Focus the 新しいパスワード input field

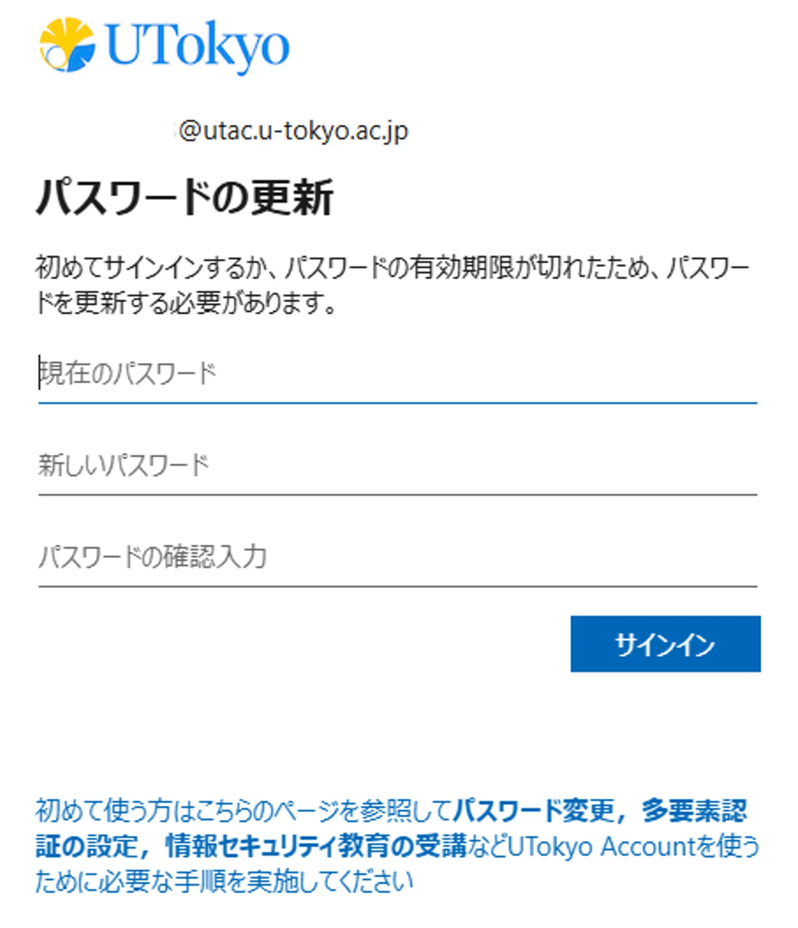tap(398, 465)
